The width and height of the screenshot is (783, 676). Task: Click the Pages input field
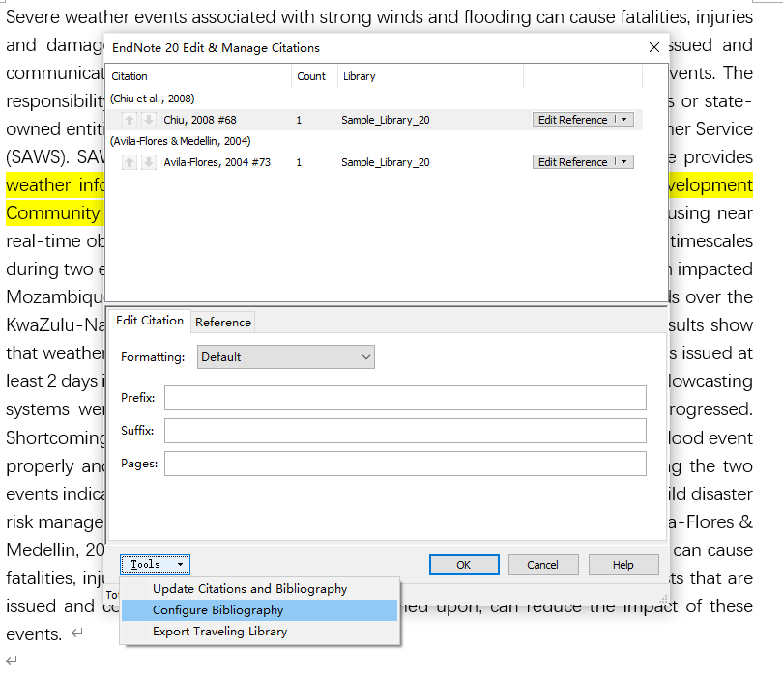(x=405, y=464)
